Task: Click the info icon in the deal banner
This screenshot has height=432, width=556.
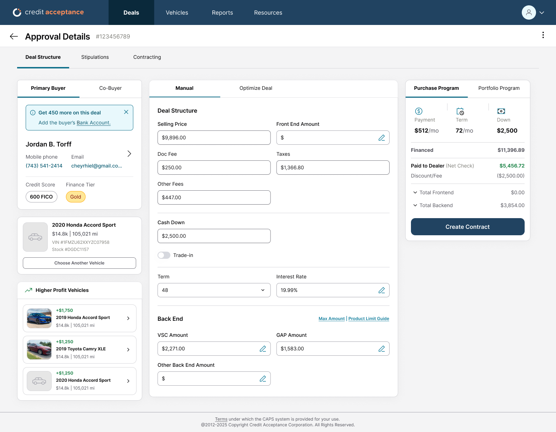Action: point(33,113)
